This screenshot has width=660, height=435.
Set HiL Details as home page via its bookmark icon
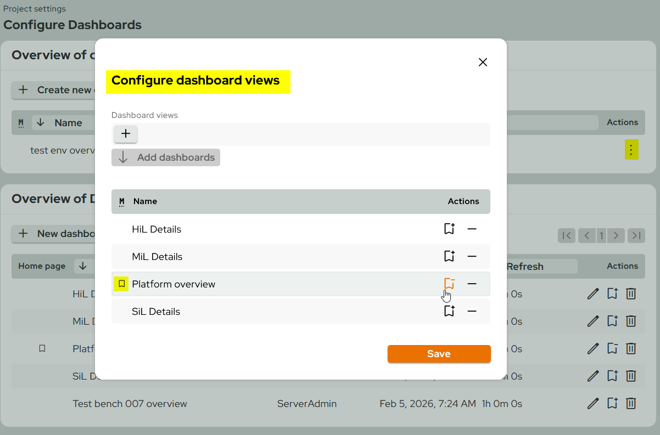449,229
